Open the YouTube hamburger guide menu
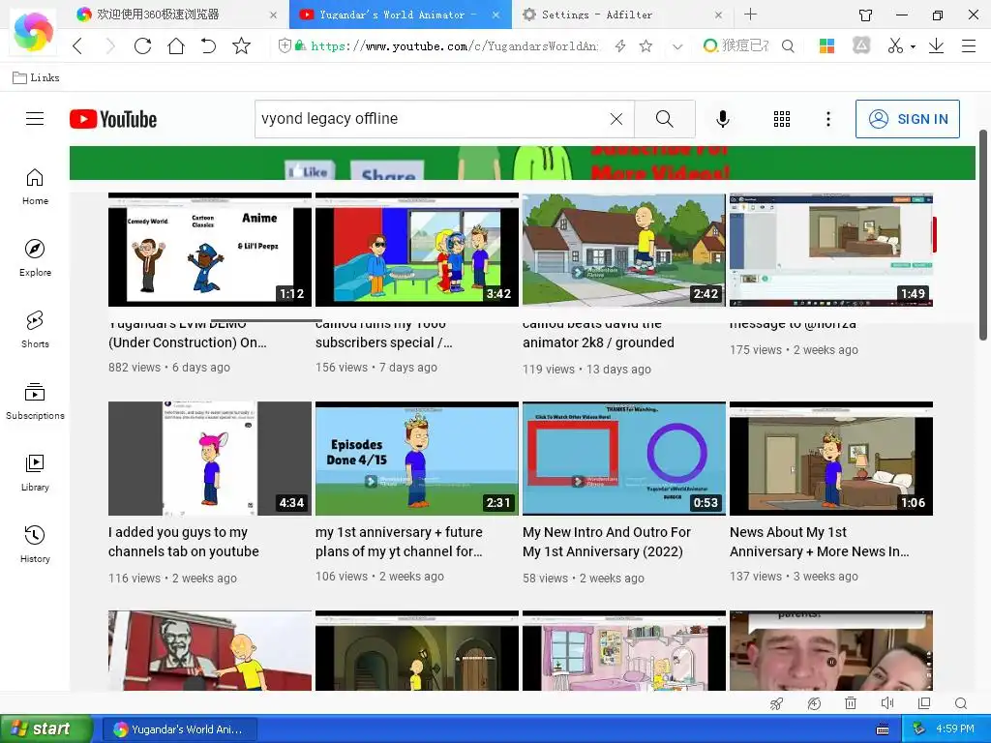 (x=35, y=119)
